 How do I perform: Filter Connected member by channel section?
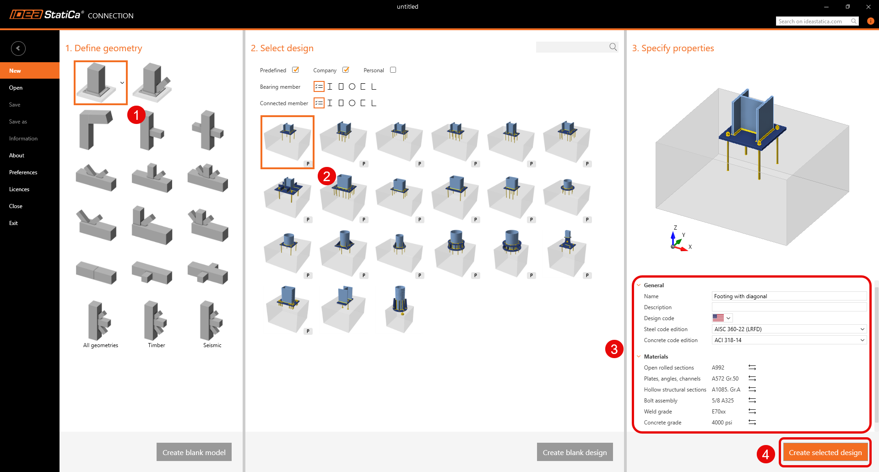[363, 103]
